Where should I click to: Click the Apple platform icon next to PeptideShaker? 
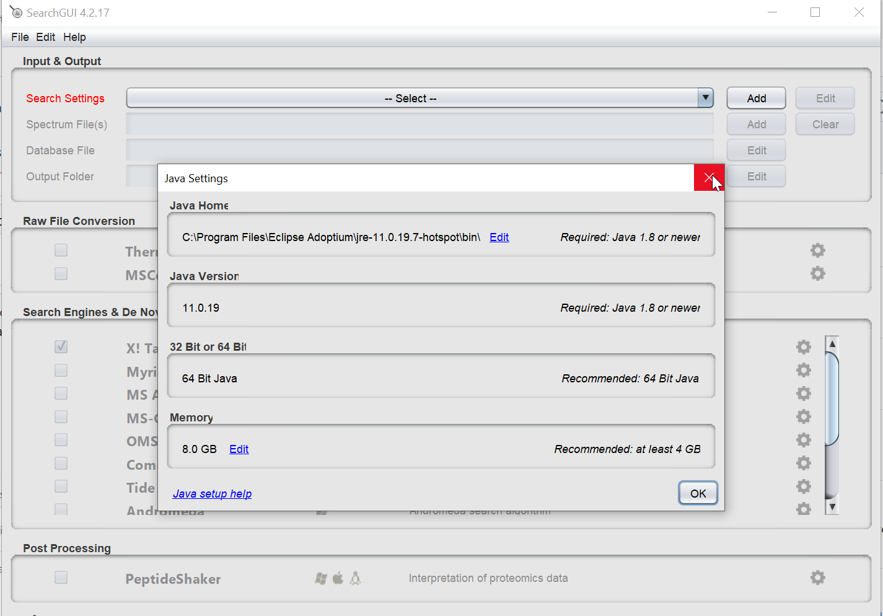[338, 578]
